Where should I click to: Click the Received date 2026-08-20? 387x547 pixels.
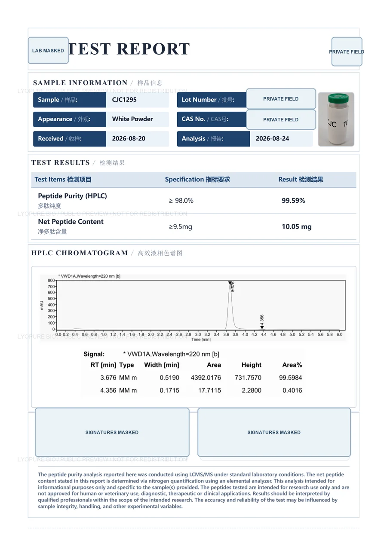[129, 138]
